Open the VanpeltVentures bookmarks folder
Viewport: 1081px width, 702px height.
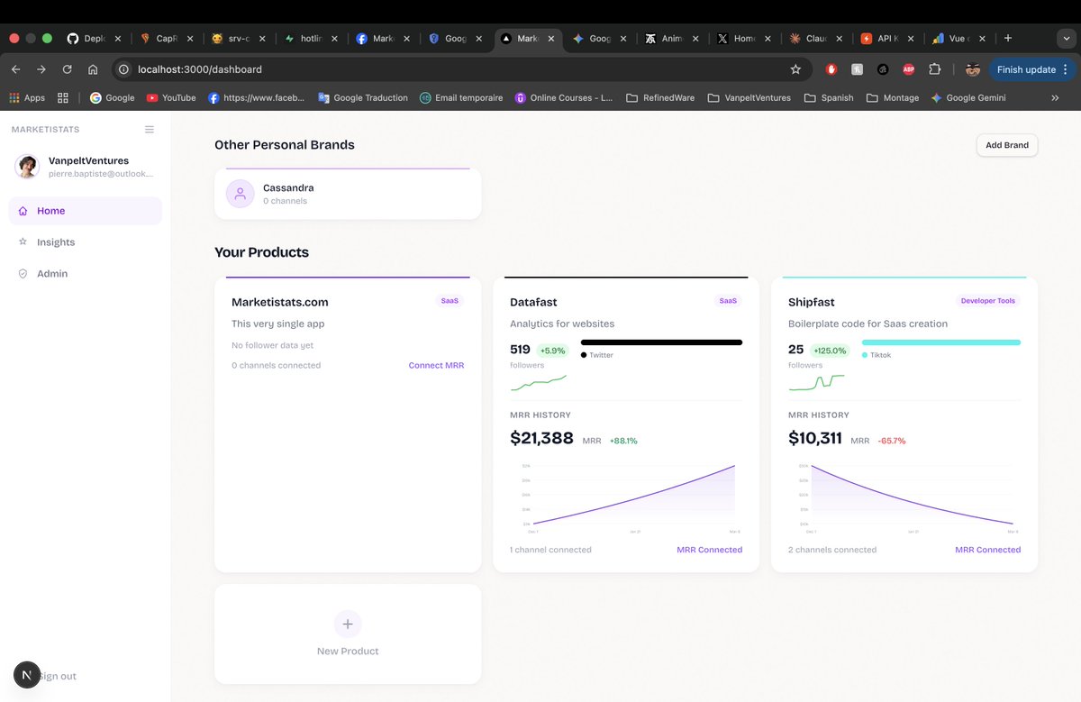coord(749,97)
